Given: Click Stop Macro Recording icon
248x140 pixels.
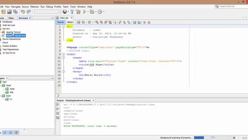Looking at the screenshot, I should [x=149, y=23].
